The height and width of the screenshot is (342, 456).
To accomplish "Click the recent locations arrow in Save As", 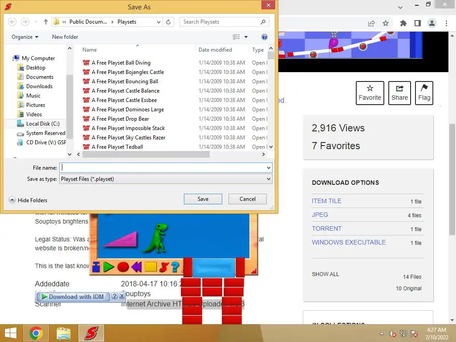I will pyautogui.click(x=36, y=22).
